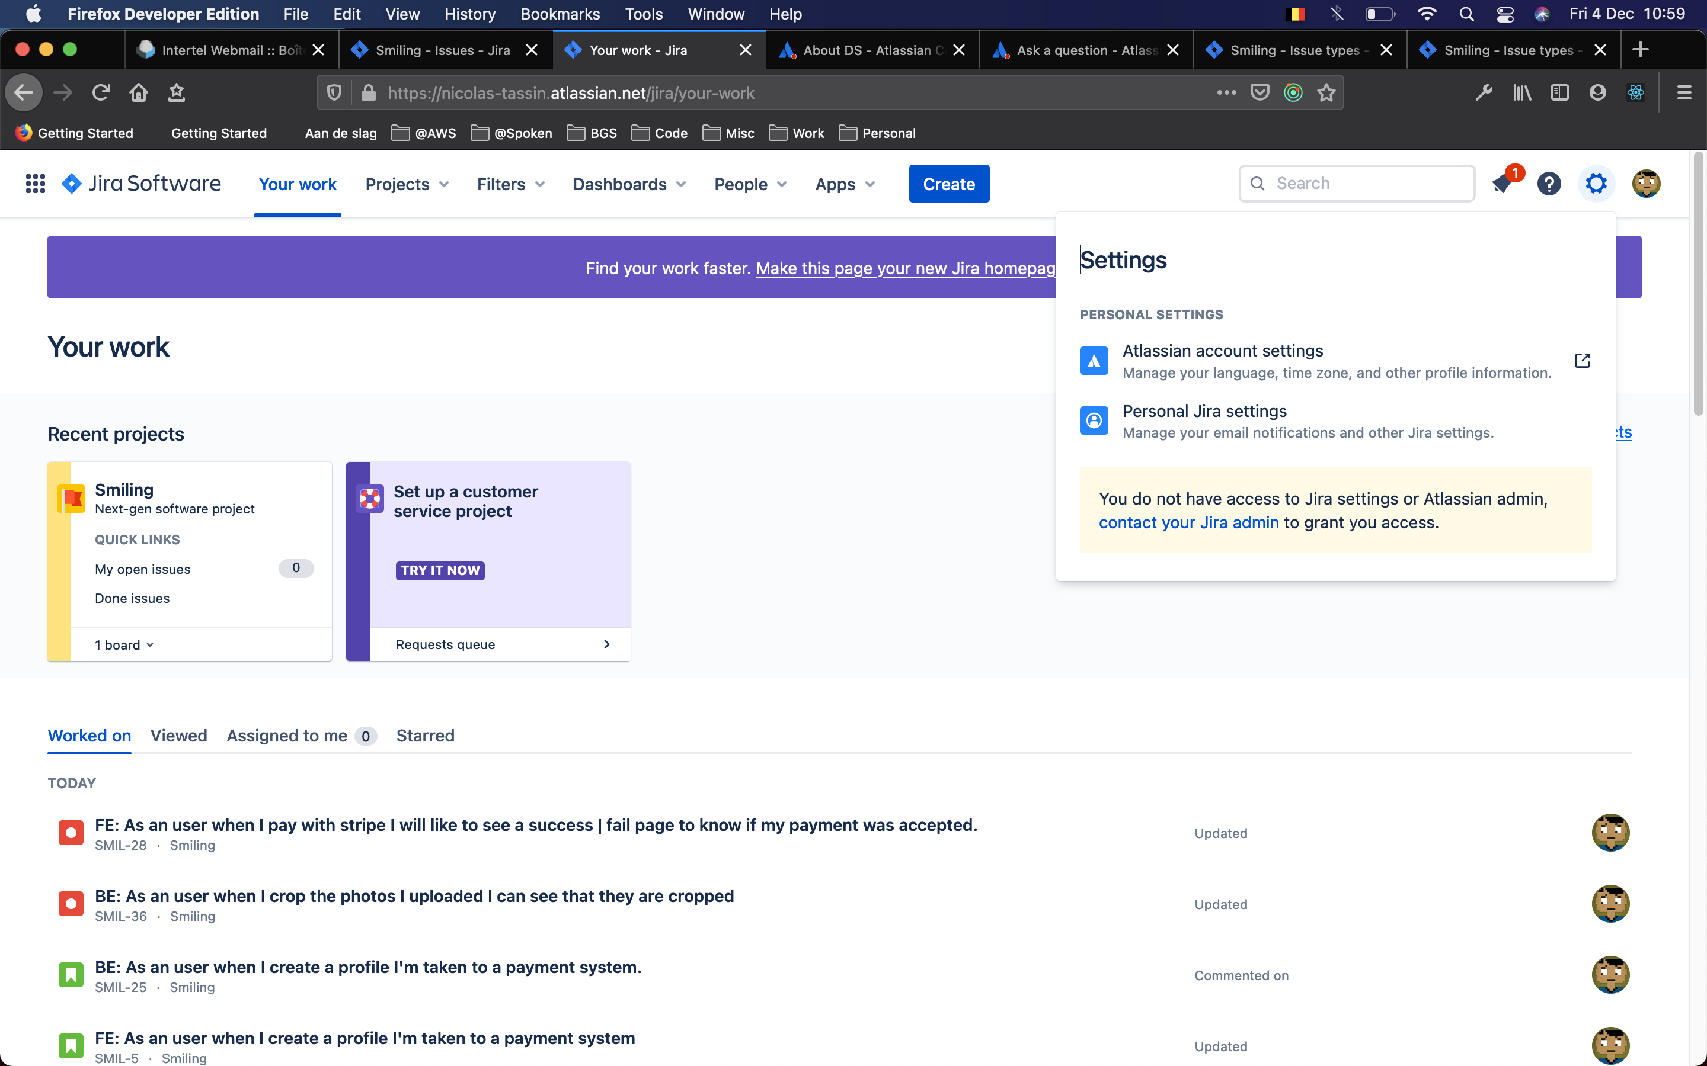Open Personal Jira settings item
The height and width of the screenshot is (1066, 1707).
coord(1204,412)
